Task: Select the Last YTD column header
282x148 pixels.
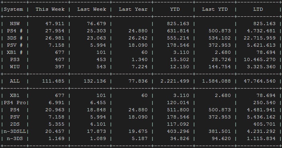Action: 215,9
